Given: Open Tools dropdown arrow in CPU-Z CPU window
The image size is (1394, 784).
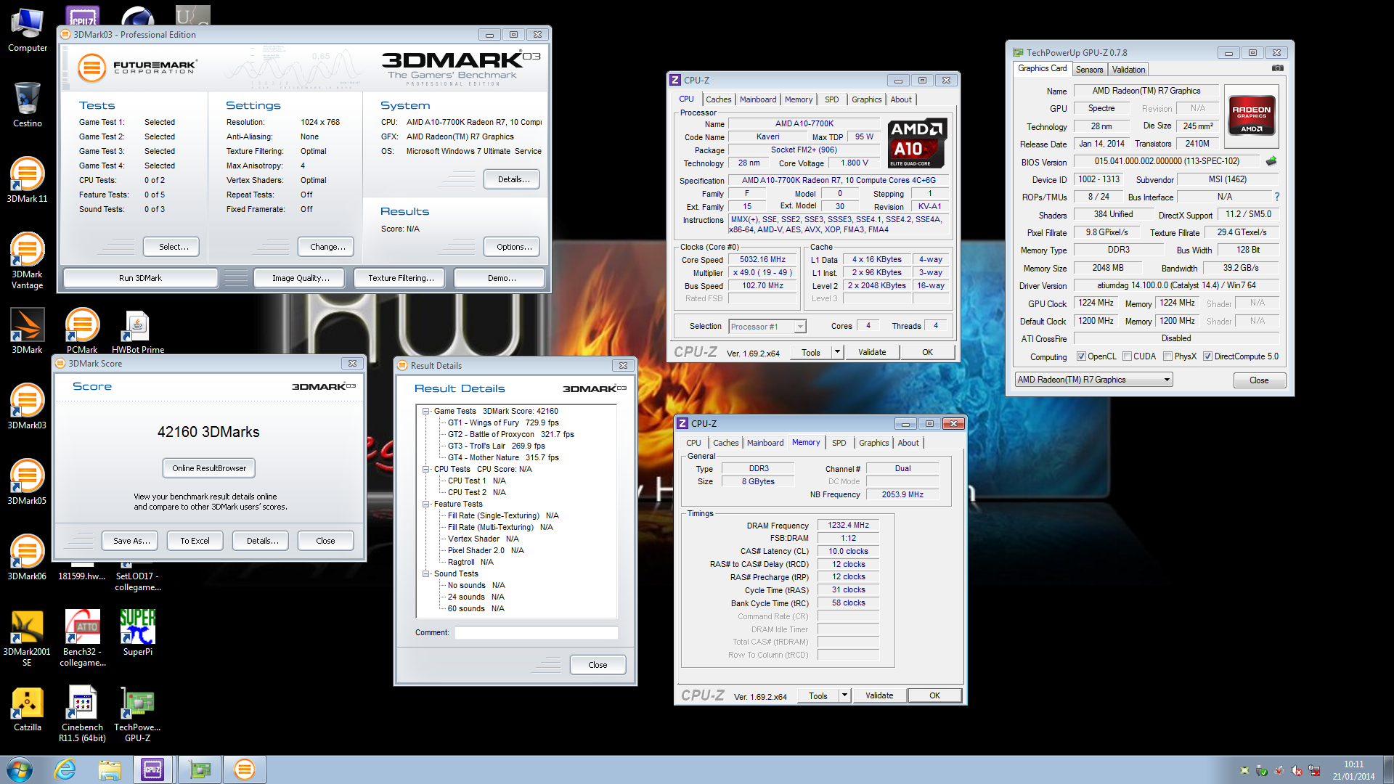Looking at the screenshot, I should pyautogui.click(x=837, y=352).
